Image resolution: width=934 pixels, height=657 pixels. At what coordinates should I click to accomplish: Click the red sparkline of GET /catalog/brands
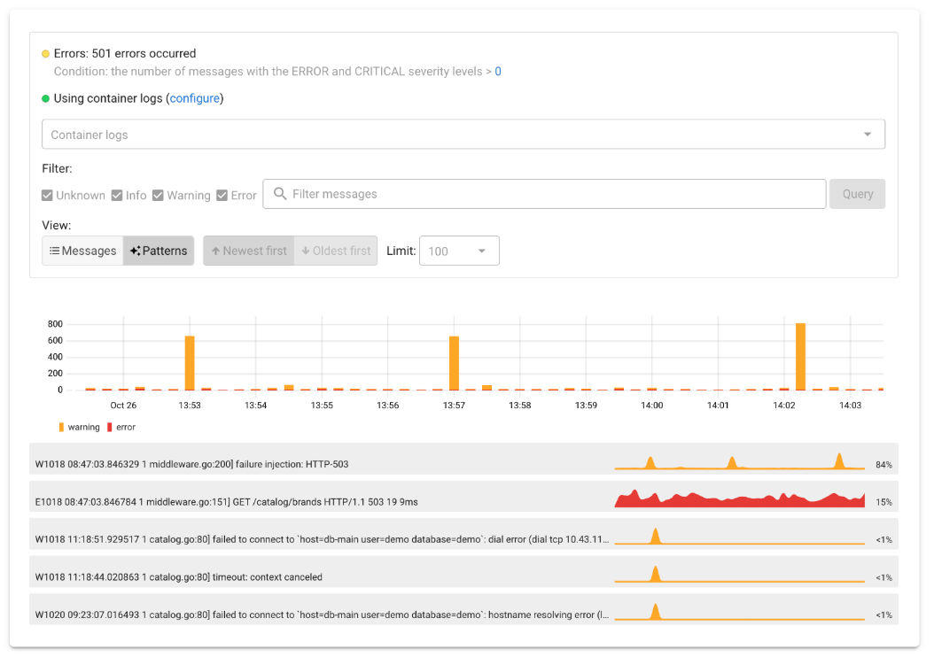point(739,499)
